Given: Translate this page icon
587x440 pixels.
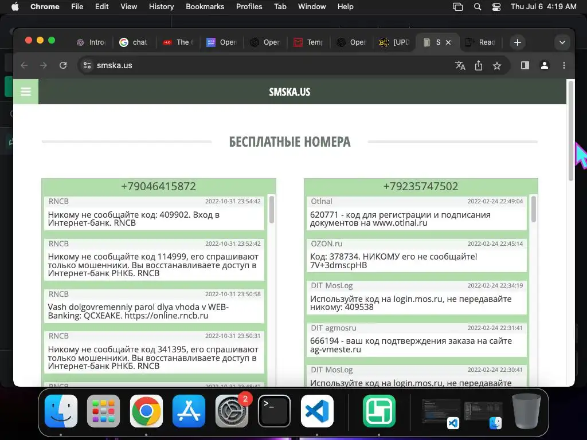Looking at the screenshot, I should click(x=460, y=65).
